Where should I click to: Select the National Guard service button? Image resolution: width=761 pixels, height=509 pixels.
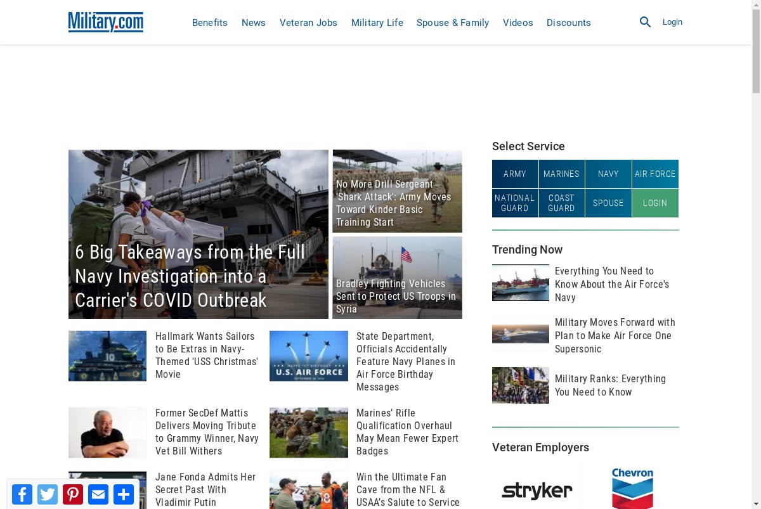coord(515,203)
